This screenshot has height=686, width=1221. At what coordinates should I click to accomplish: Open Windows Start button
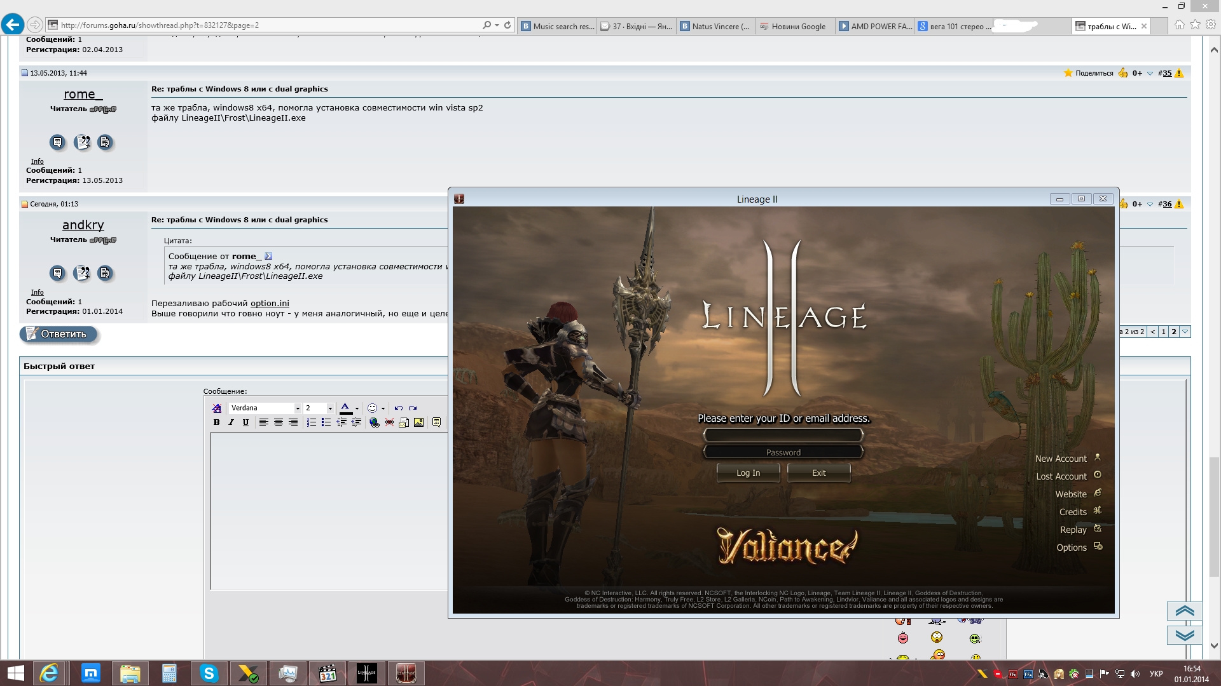(15, 673)
